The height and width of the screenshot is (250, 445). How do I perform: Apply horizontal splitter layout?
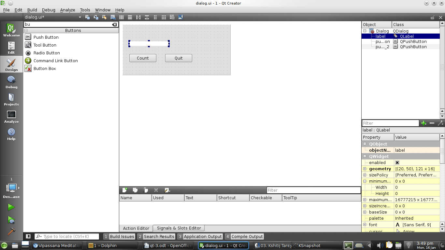[x=138, y=17]
